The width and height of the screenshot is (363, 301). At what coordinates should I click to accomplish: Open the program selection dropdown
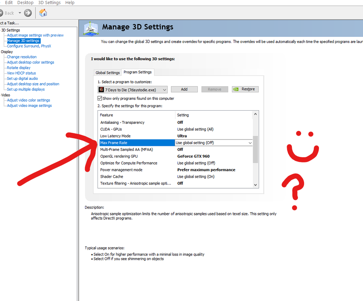[133, 90]
